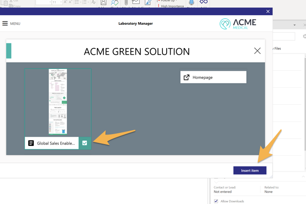Click the Related to None field
Image resolution: width=306 pixels, height=204 pixels.
click(x=271, y=190)
